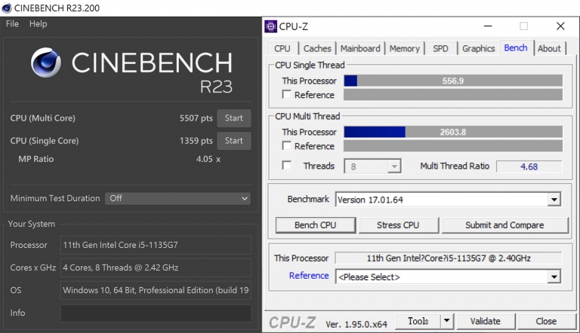Switch to the CPU tab in CPU-Z
580x333 pixels.
[x=282, y=49]
